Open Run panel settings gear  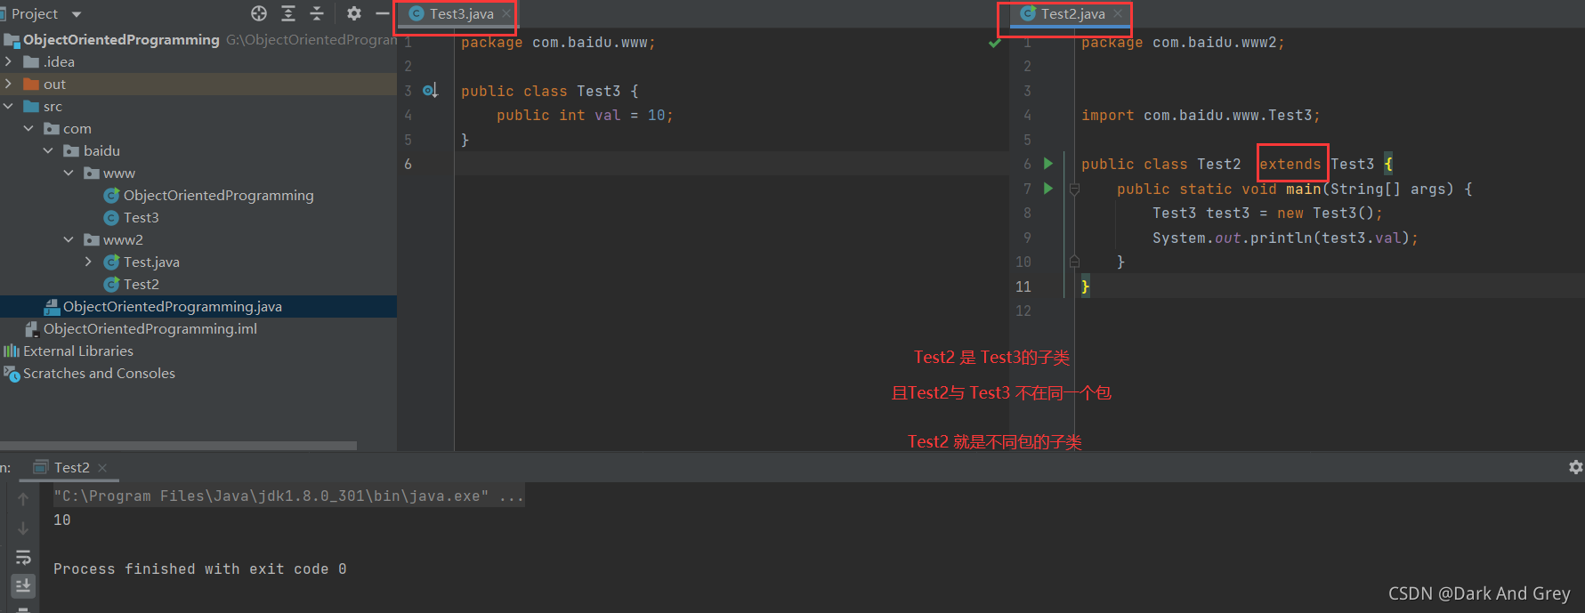pyautogui.click(x=1575, y=467)
